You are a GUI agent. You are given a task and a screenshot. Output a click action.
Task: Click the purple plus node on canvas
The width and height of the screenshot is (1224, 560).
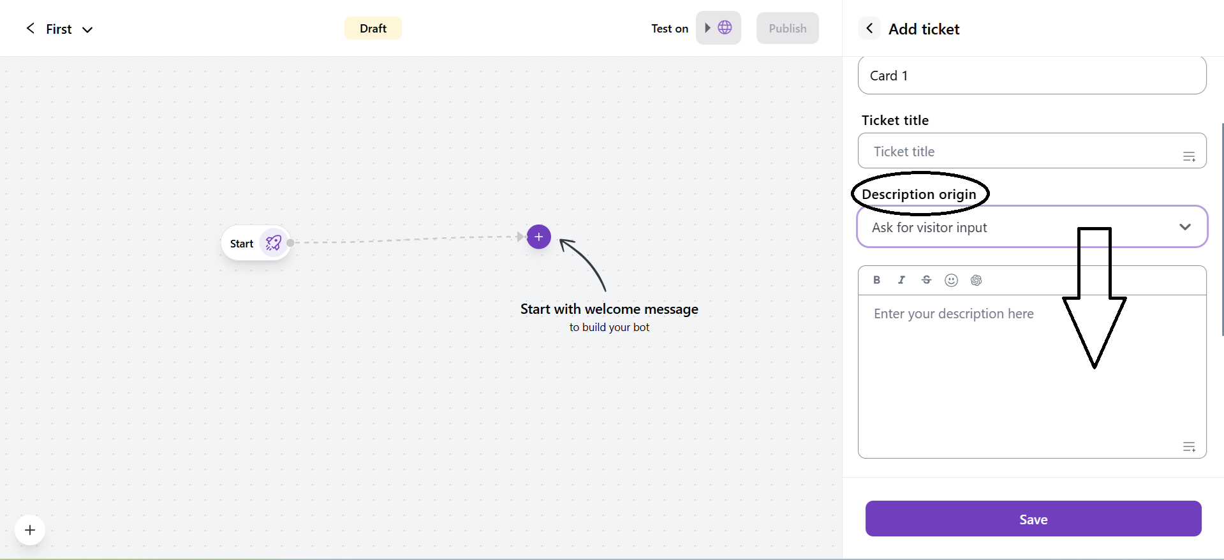(538, 237)
